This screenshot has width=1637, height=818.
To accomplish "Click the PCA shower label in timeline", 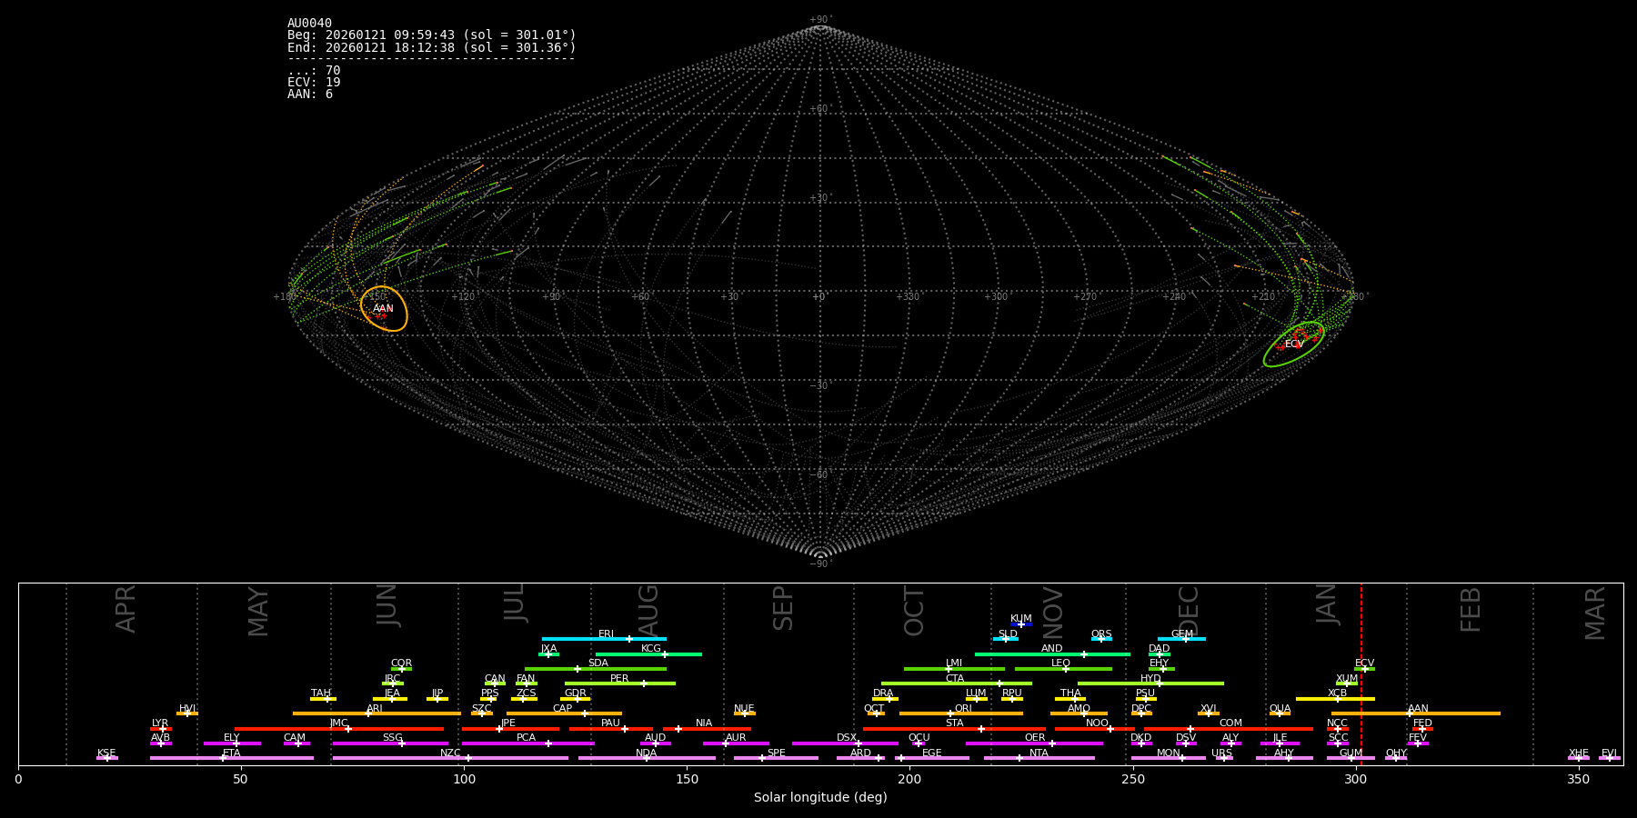I will (526, 738).
